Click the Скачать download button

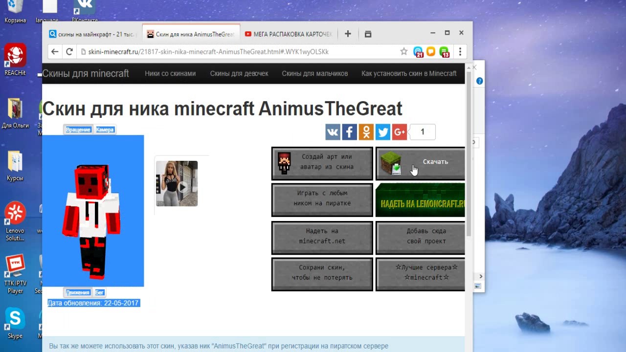(x=420, y=163)
